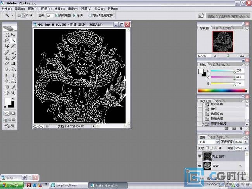Select the Dodge tool

13,69
